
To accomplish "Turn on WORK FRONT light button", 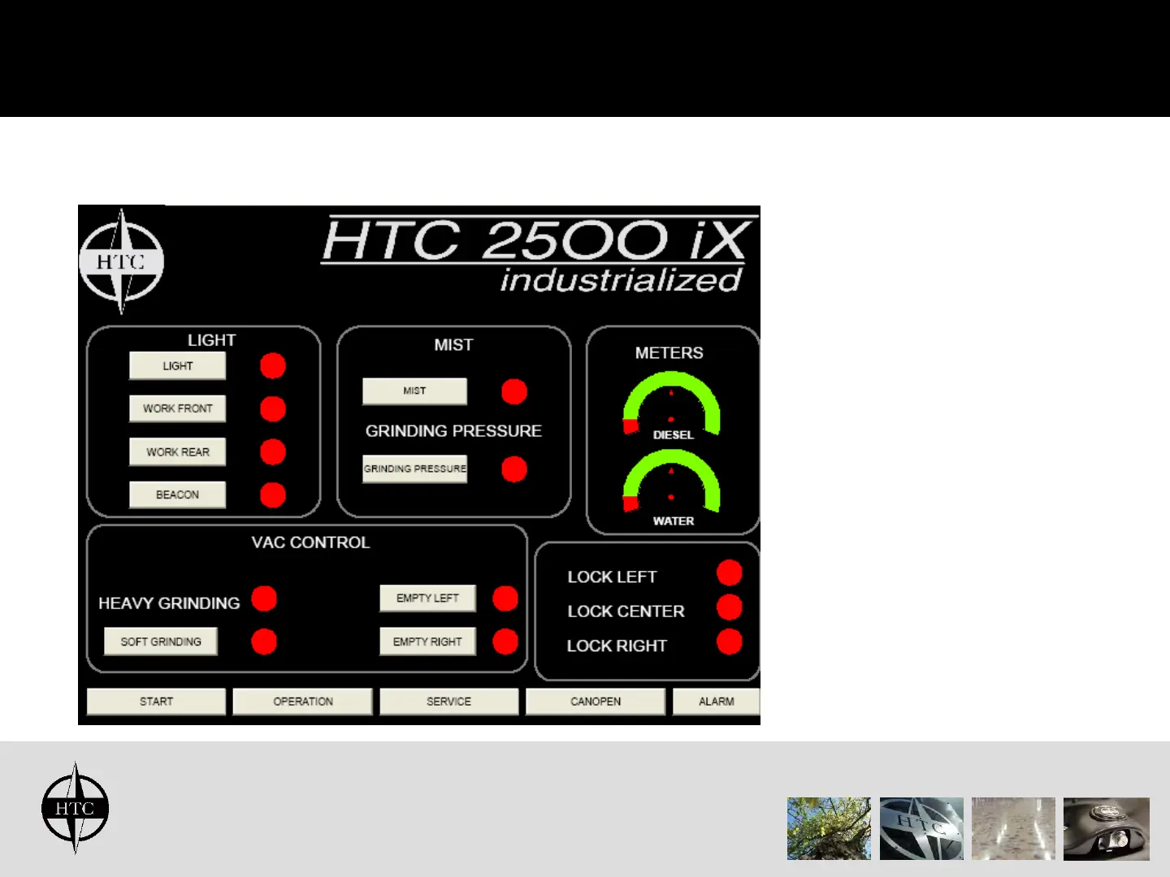I will [177, 408].
